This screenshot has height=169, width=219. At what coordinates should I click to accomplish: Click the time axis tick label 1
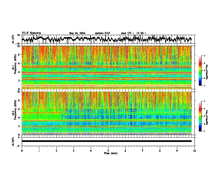pos(39,151)
